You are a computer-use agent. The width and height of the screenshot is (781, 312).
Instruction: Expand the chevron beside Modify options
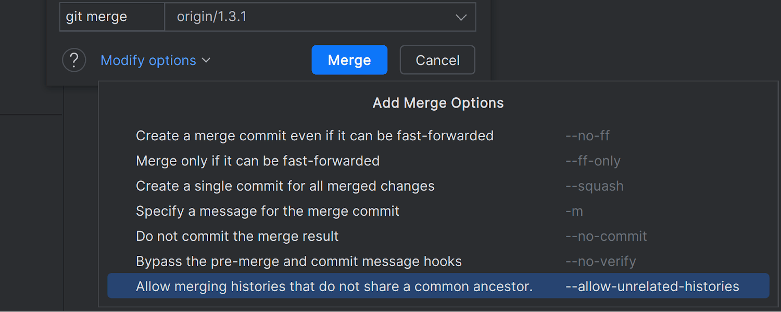[206, 60]
